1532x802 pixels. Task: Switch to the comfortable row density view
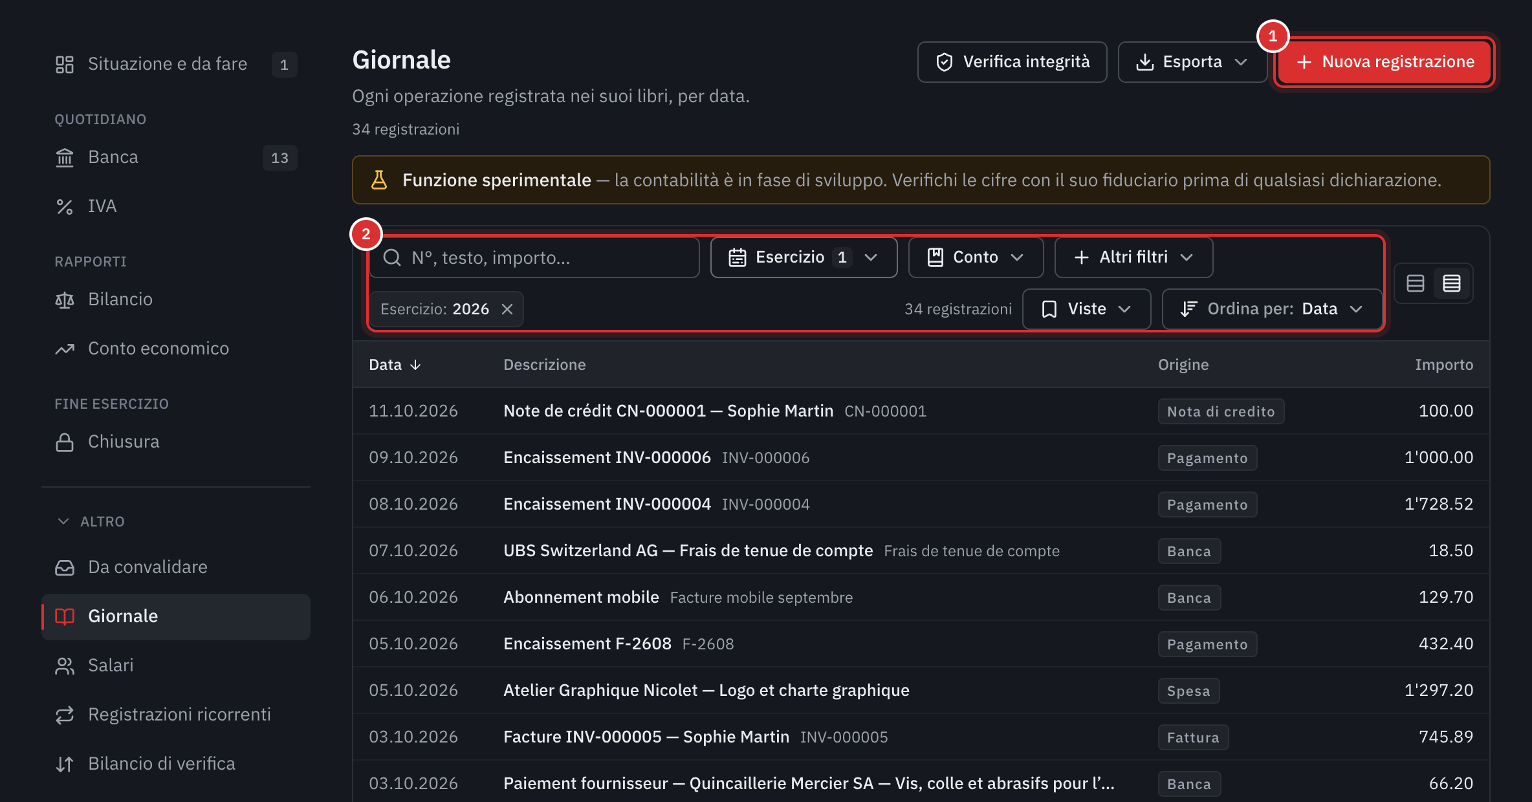(1416, 283)
